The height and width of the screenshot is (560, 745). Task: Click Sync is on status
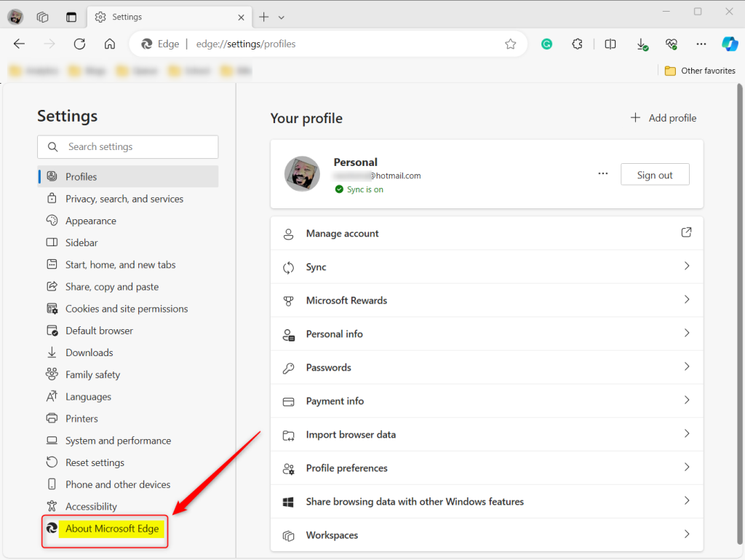point(359,189)
